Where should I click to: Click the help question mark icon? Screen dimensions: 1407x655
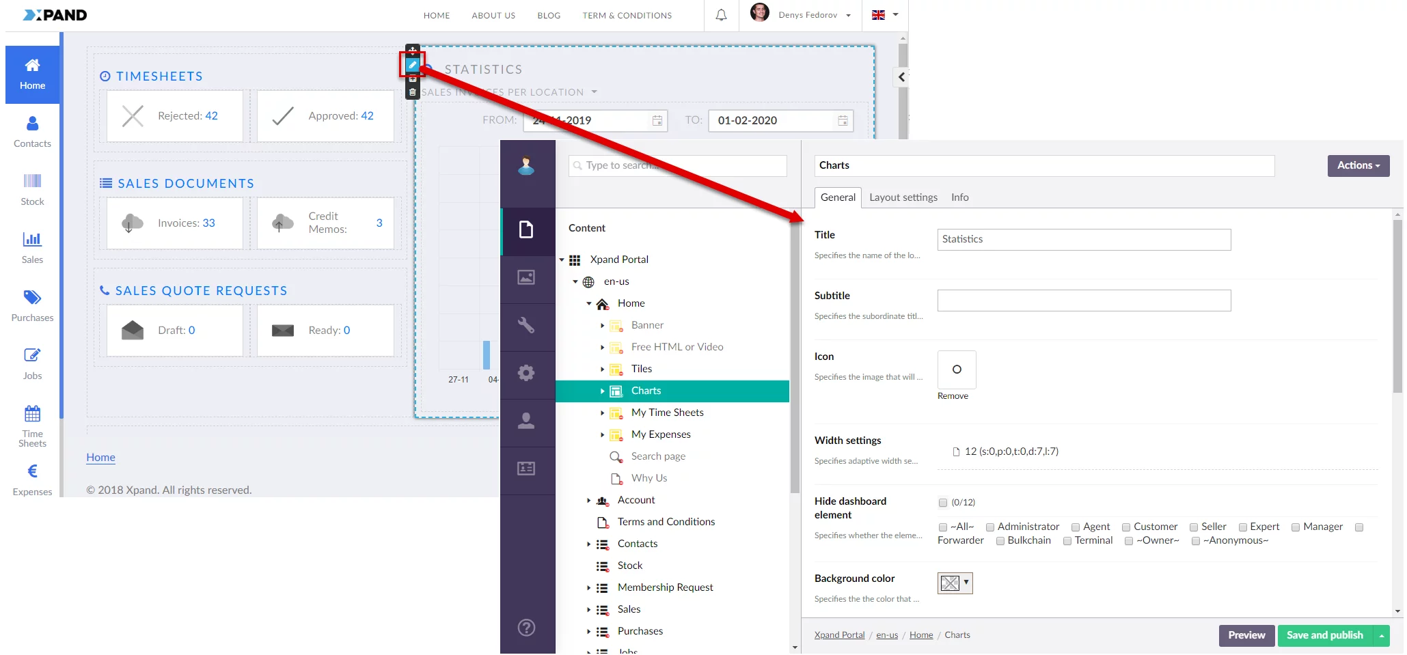click(526, 628)
